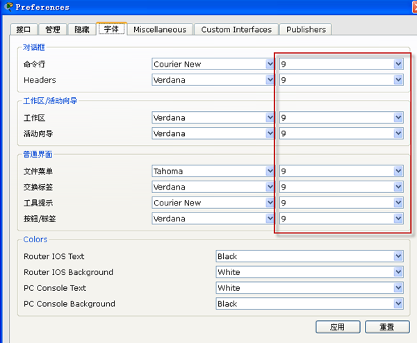
Task: Click the 重置 button
Action: [387, 327]
